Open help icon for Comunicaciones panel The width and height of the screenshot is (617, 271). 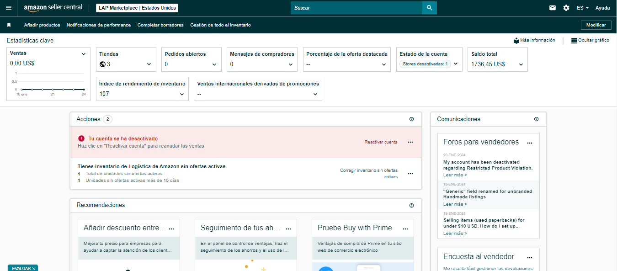[536, 119]
